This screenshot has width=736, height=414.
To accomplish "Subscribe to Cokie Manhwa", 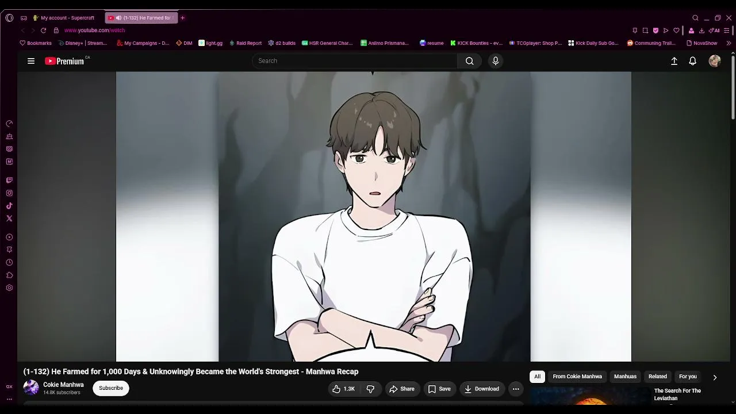I will pyautogui.click(x=111, y=388).
